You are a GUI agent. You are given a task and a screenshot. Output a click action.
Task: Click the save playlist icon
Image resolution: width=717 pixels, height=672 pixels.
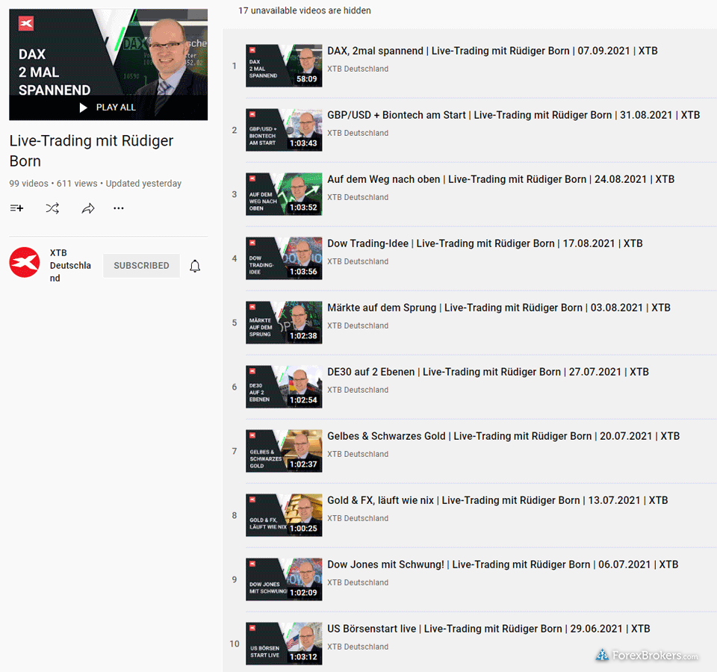(x=16, y=208)
